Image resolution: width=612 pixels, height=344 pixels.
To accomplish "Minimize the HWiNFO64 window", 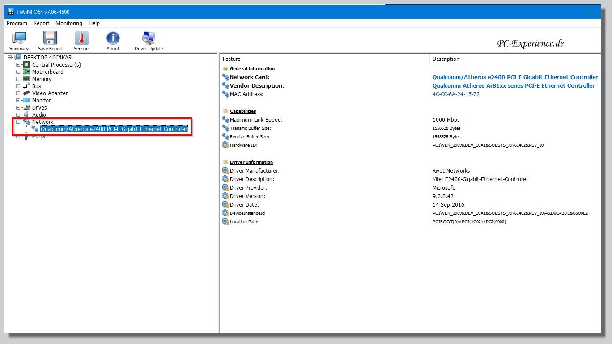I will click(x=591, y=12).
